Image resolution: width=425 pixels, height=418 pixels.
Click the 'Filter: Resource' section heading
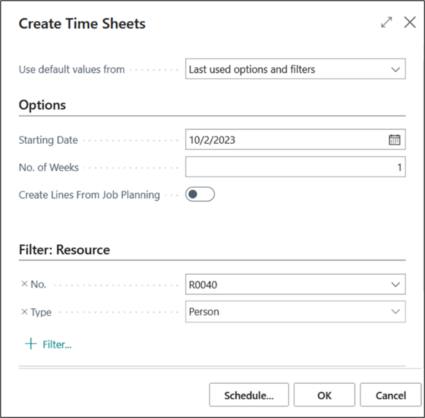(64, 250)
